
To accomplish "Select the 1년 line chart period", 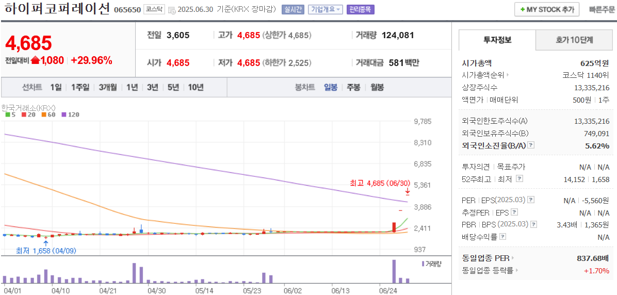I will (x=132, y=87).
